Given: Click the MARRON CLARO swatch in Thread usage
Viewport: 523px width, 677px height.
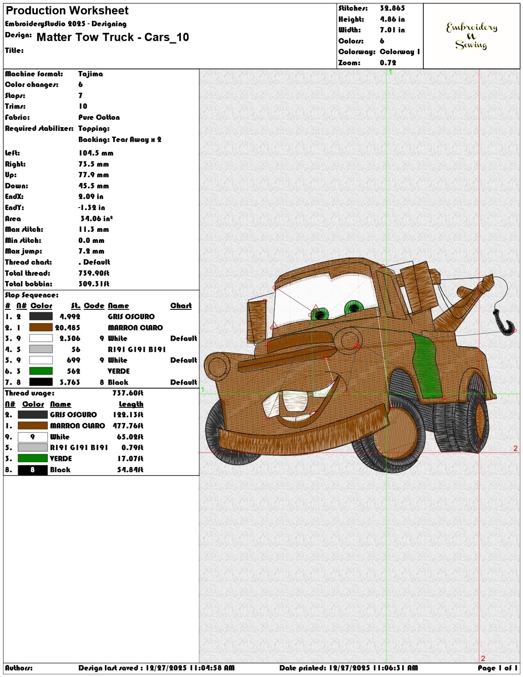Looking at the screenshot, I should (x=33, y=426).
